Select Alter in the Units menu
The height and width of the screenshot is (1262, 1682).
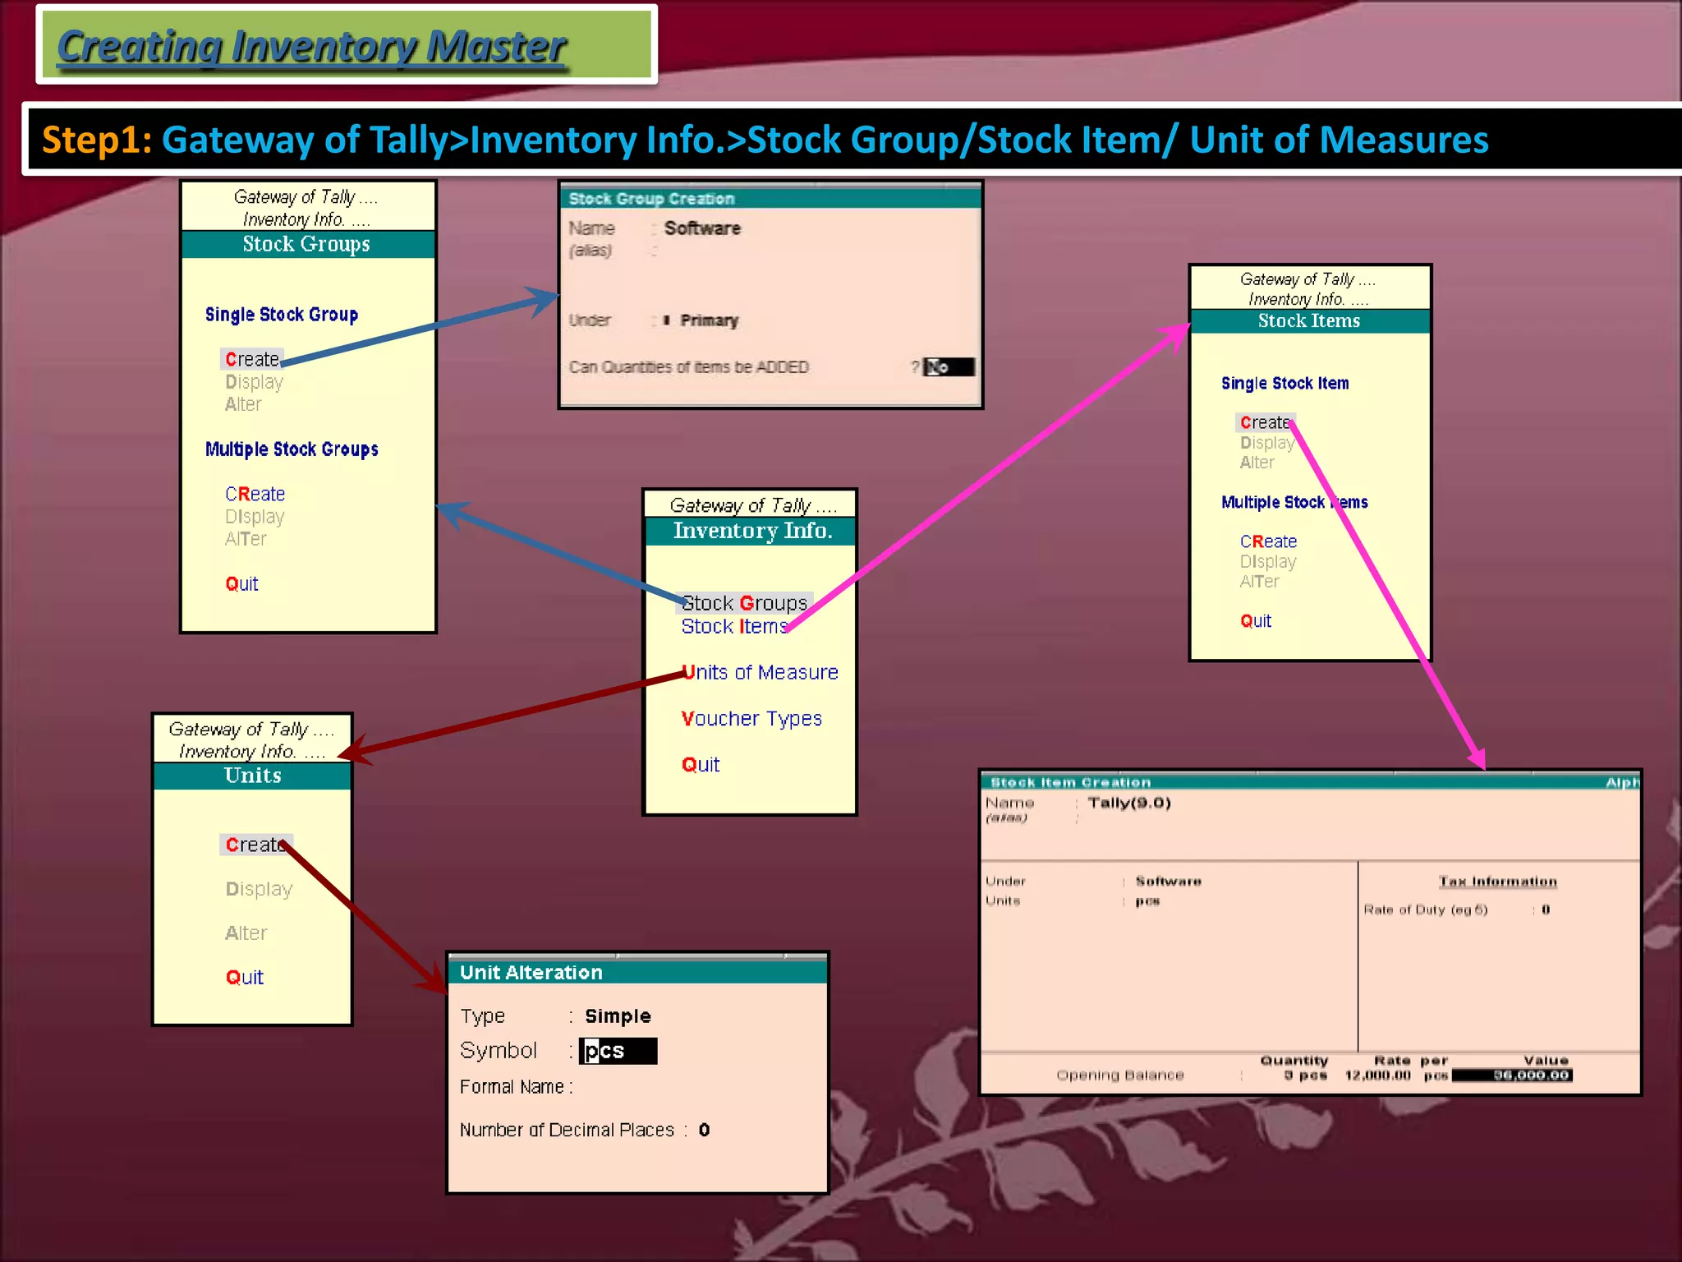click(246, 933)
